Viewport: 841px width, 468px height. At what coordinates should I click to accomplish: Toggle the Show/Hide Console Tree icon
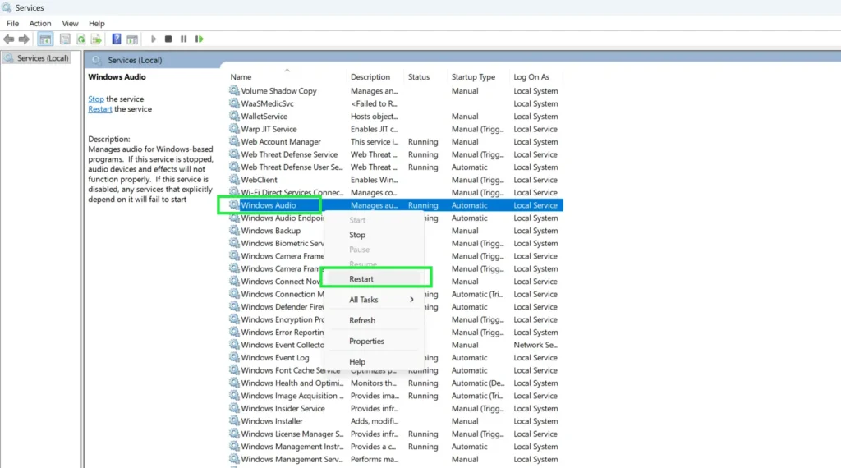click(x=46, y=39)
